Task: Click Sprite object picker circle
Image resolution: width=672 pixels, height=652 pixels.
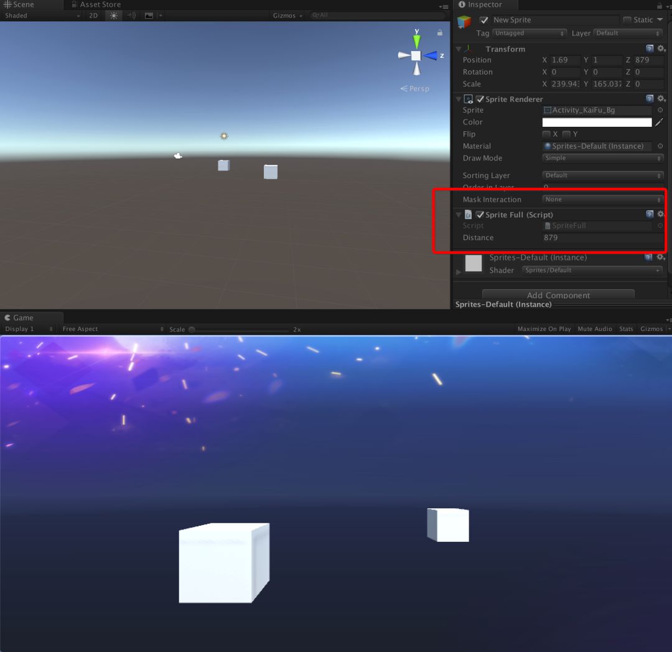Action: click(660, 110)
